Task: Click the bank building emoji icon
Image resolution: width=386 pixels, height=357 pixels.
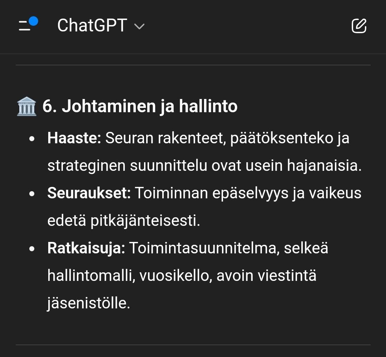Action: tap(27, 106)
